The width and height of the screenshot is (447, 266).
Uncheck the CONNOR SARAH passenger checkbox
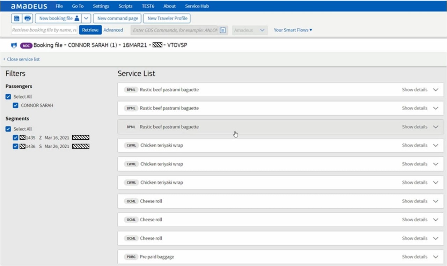[15, 105]
